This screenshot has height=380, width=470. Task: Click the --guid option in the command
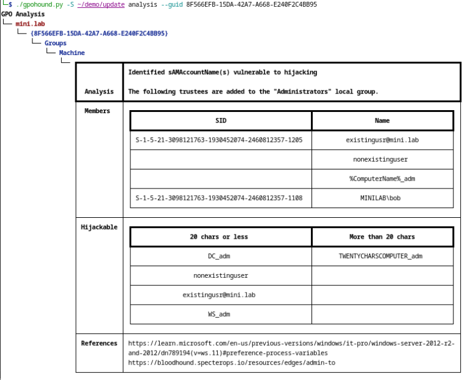(x=172, y=4)
